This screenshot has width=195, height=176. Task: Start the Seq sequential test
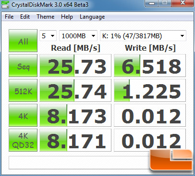click(x=23, y=66)
